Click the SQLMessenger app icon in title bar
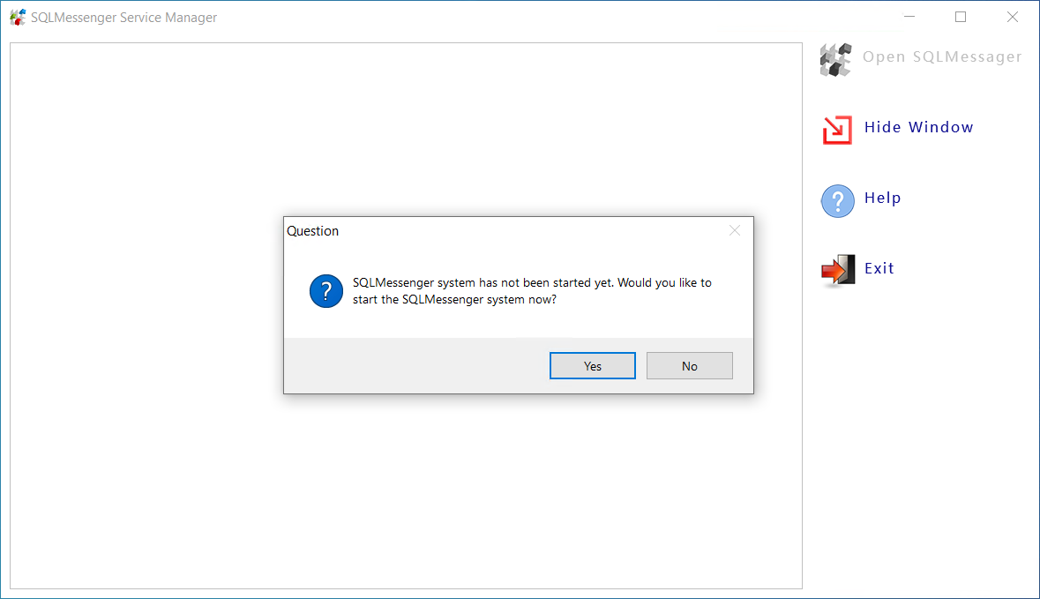Viewport: 1040px width, 599px height. pyautogui.click(x=18, y=18)
